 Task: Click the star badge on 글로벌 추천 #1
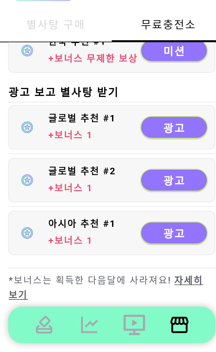27,127
